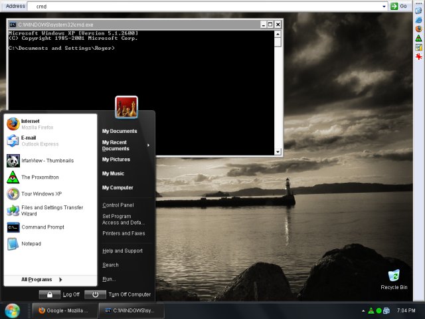
Task: Launch Mozilla Firefox from the Start menu
Action: tap(30, 124)
